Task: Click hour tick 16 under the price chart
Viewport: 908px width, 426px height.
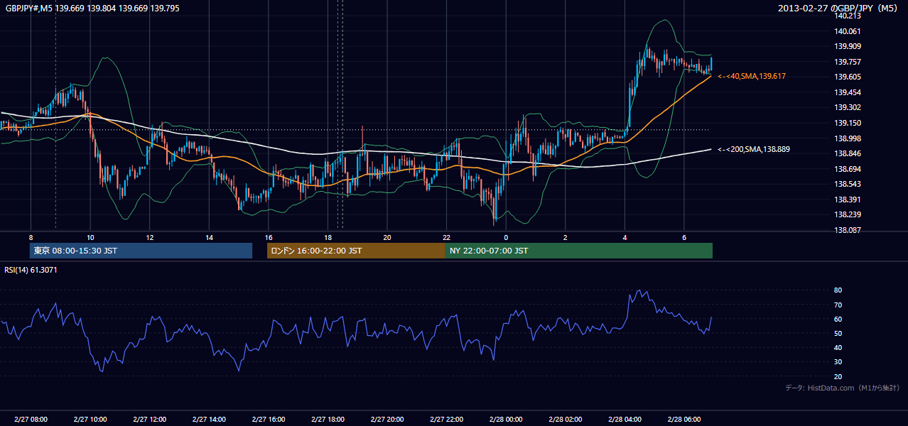Action: click(268, 237)
